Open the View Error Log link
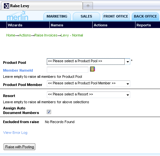The width and height of the screenshot is (160, 156). click(x=15, y=133)
